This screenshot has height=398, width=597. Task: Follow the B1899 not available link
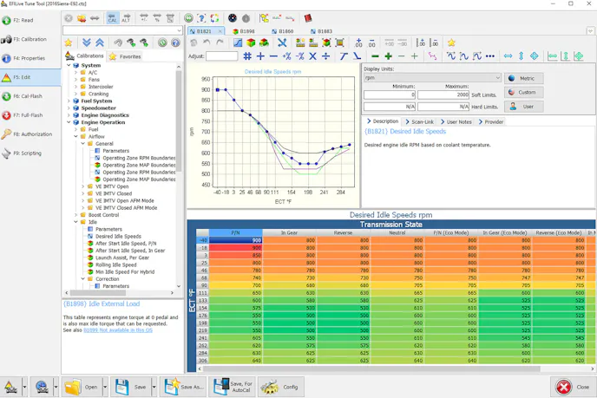118,329
